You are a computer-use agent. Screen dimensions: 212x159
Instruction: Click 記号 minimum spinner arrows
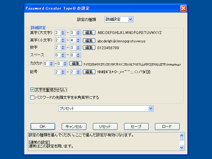pos(63,72)
